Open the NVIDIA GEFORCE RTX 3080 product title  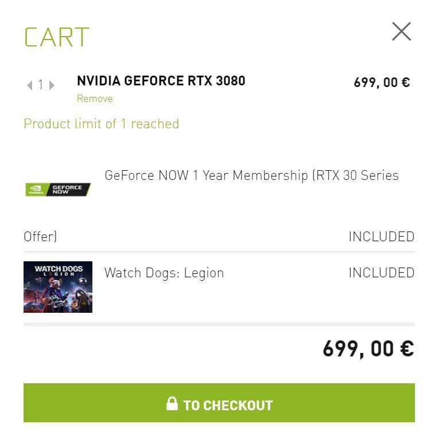(x=161, y=81)
